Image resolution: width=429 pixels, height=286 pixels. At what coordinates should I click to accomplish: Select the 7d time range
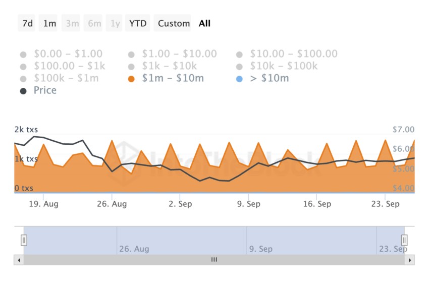27,23
